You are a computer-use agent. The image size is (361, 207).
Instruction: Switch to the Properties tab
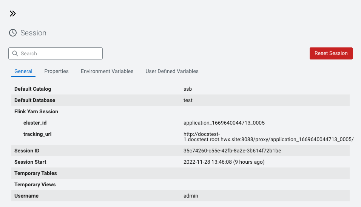(x=56, y=71)
